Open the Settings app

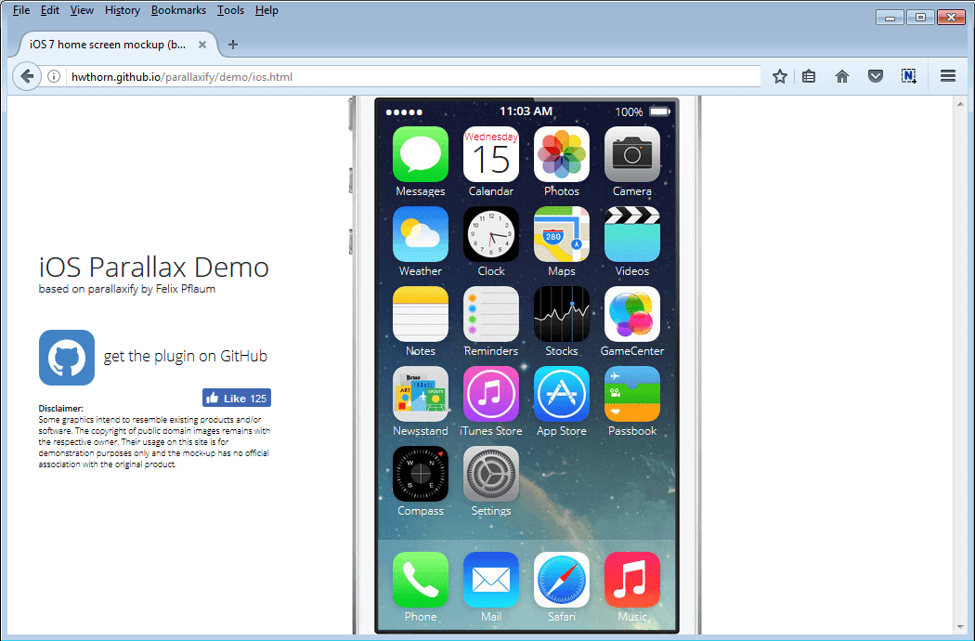tap(491, 473)
